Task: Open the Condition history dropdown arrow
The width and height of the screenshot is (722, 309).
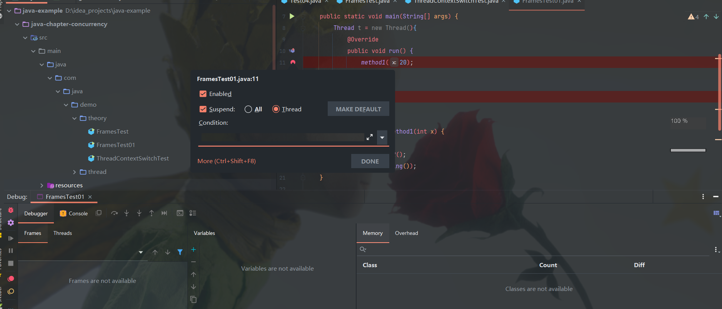Action: [382, 137]
